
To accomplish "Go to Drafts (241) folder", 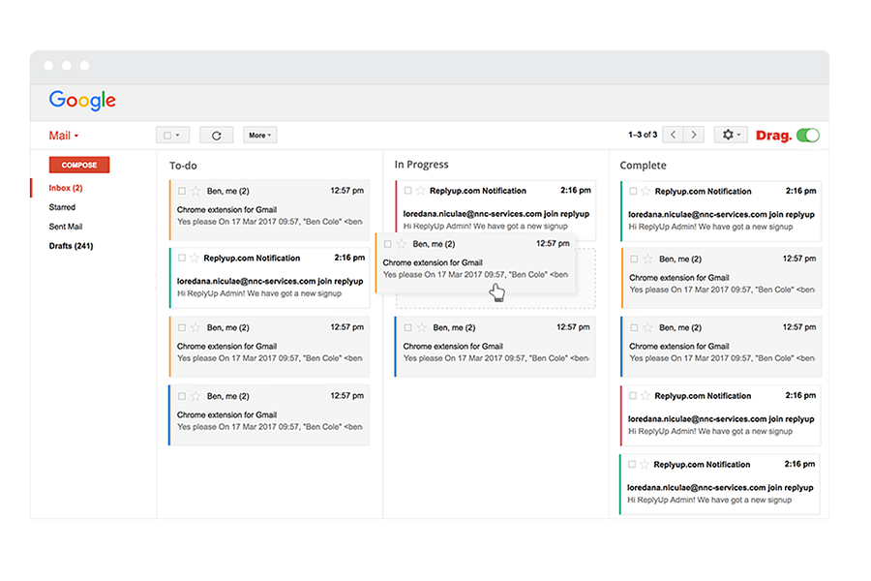I will pyautogui.click(x=71, y=246).
